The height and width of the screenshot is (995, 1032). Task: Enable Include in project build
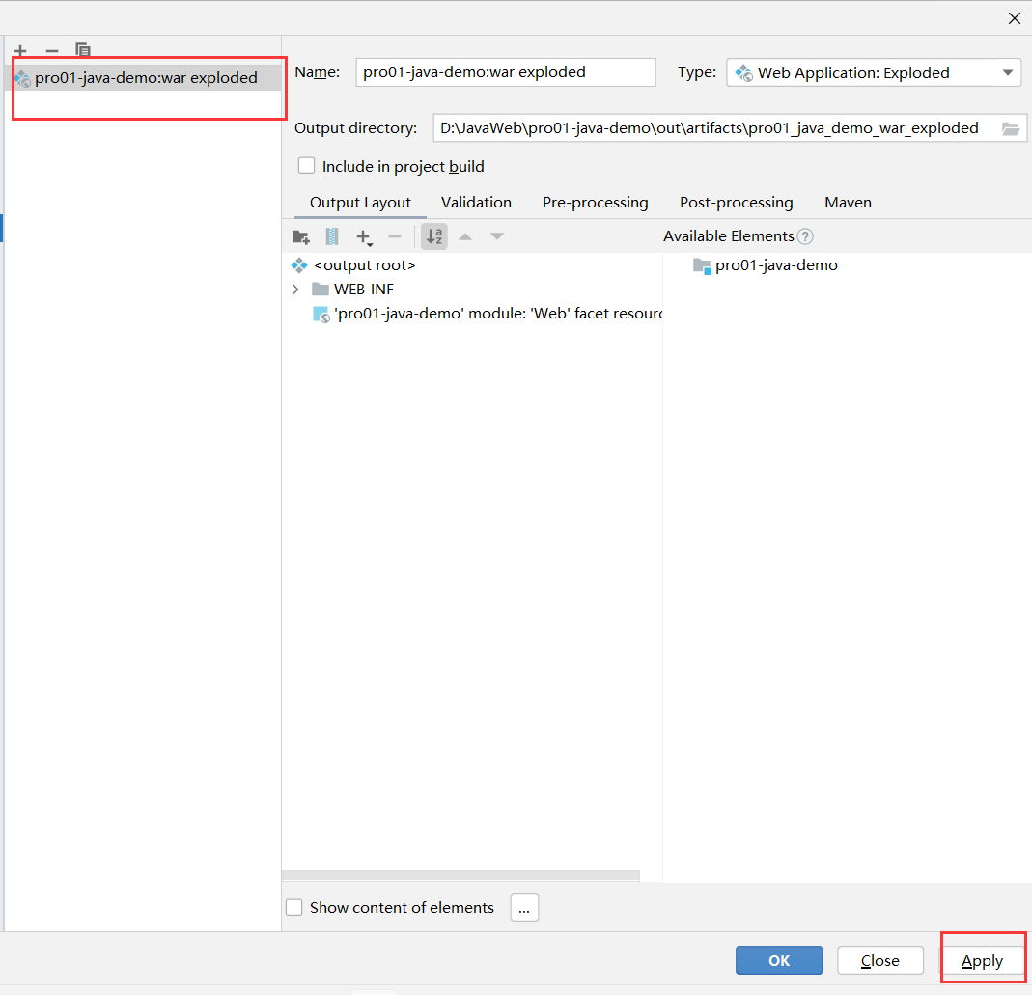tap(306, 166)
